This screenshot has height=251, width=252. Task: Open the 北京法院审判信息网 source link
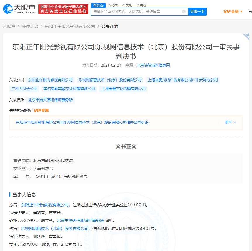point(153,65)
